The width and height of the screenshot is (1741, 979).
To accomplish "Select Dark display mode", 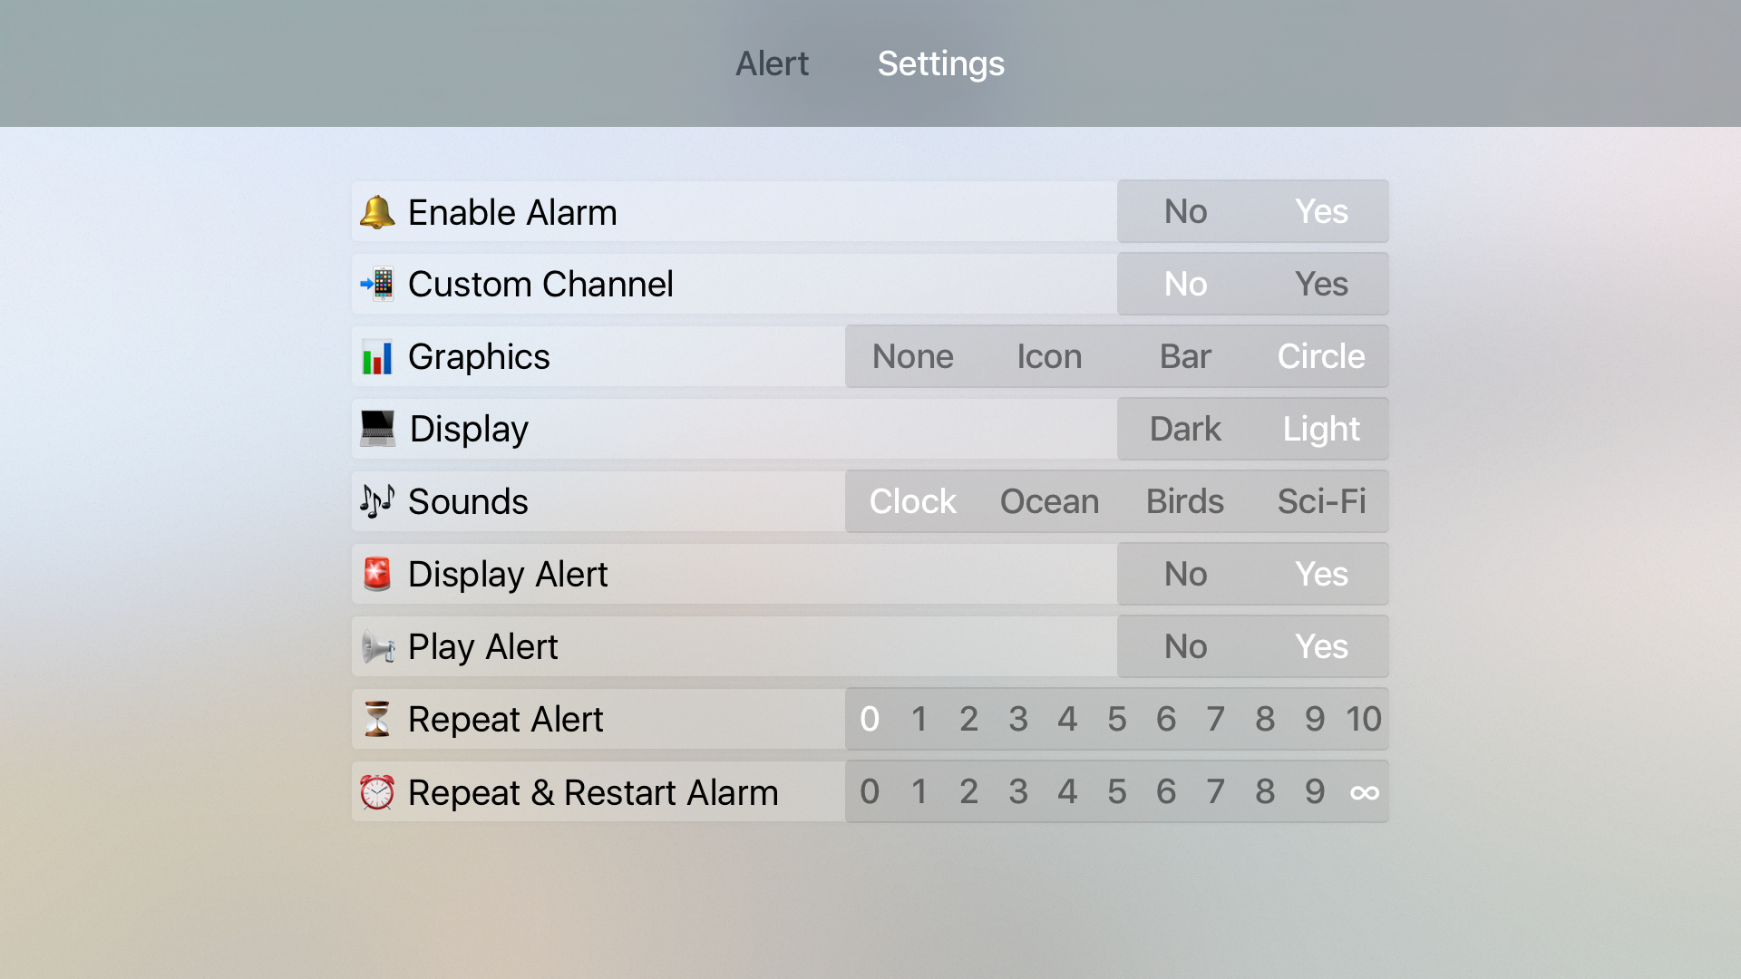I will tap(1185, 429).
